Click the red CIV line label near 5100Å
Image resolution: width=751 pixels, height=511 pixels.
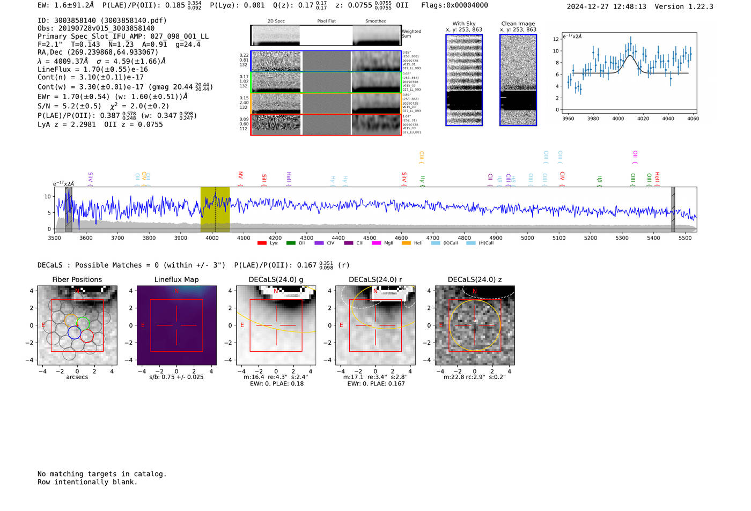(562, 176)
